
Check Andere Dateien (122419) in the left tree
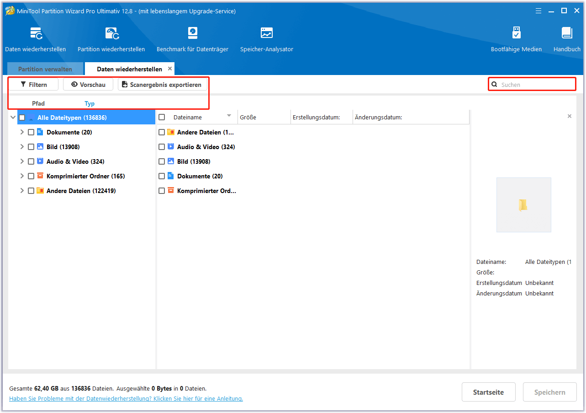[31, 191]
